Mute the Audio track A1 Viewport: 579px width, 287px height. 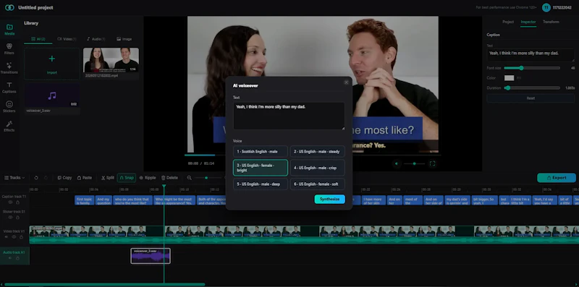(x=10, y=258)
